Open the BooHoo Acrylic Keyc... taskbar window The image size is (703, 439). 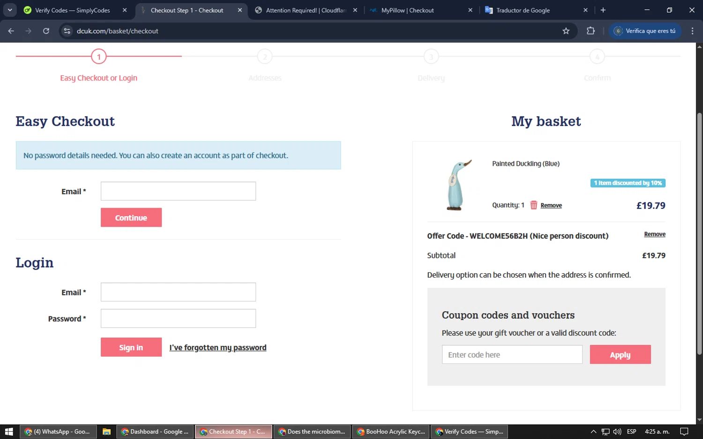tap(391, 432)
